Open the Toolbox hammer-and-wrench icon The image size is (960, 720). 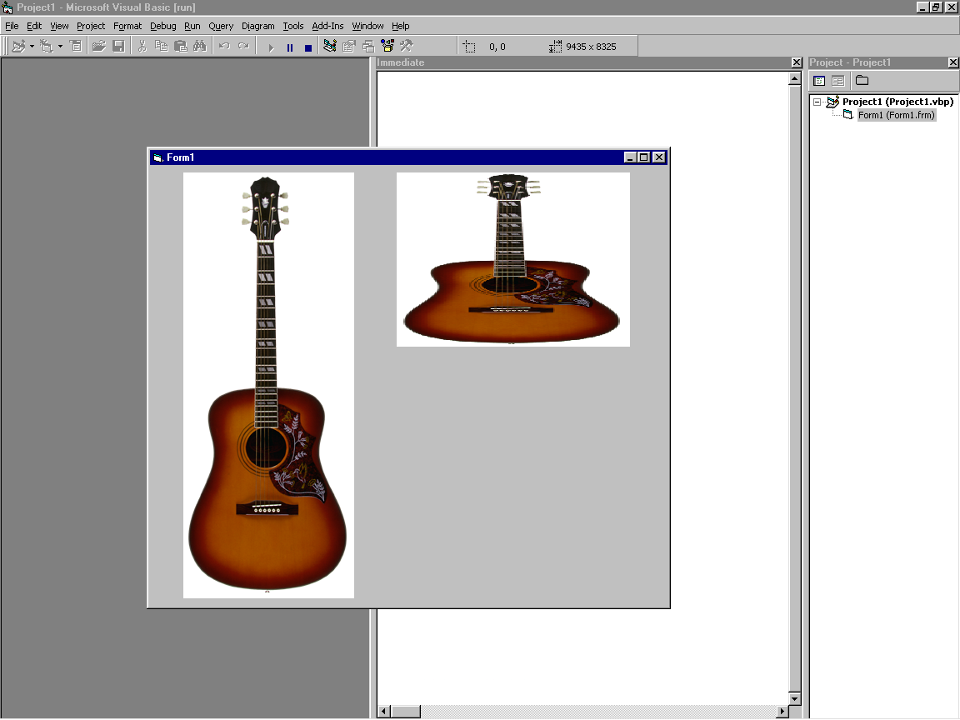click(x=407, y=46)
